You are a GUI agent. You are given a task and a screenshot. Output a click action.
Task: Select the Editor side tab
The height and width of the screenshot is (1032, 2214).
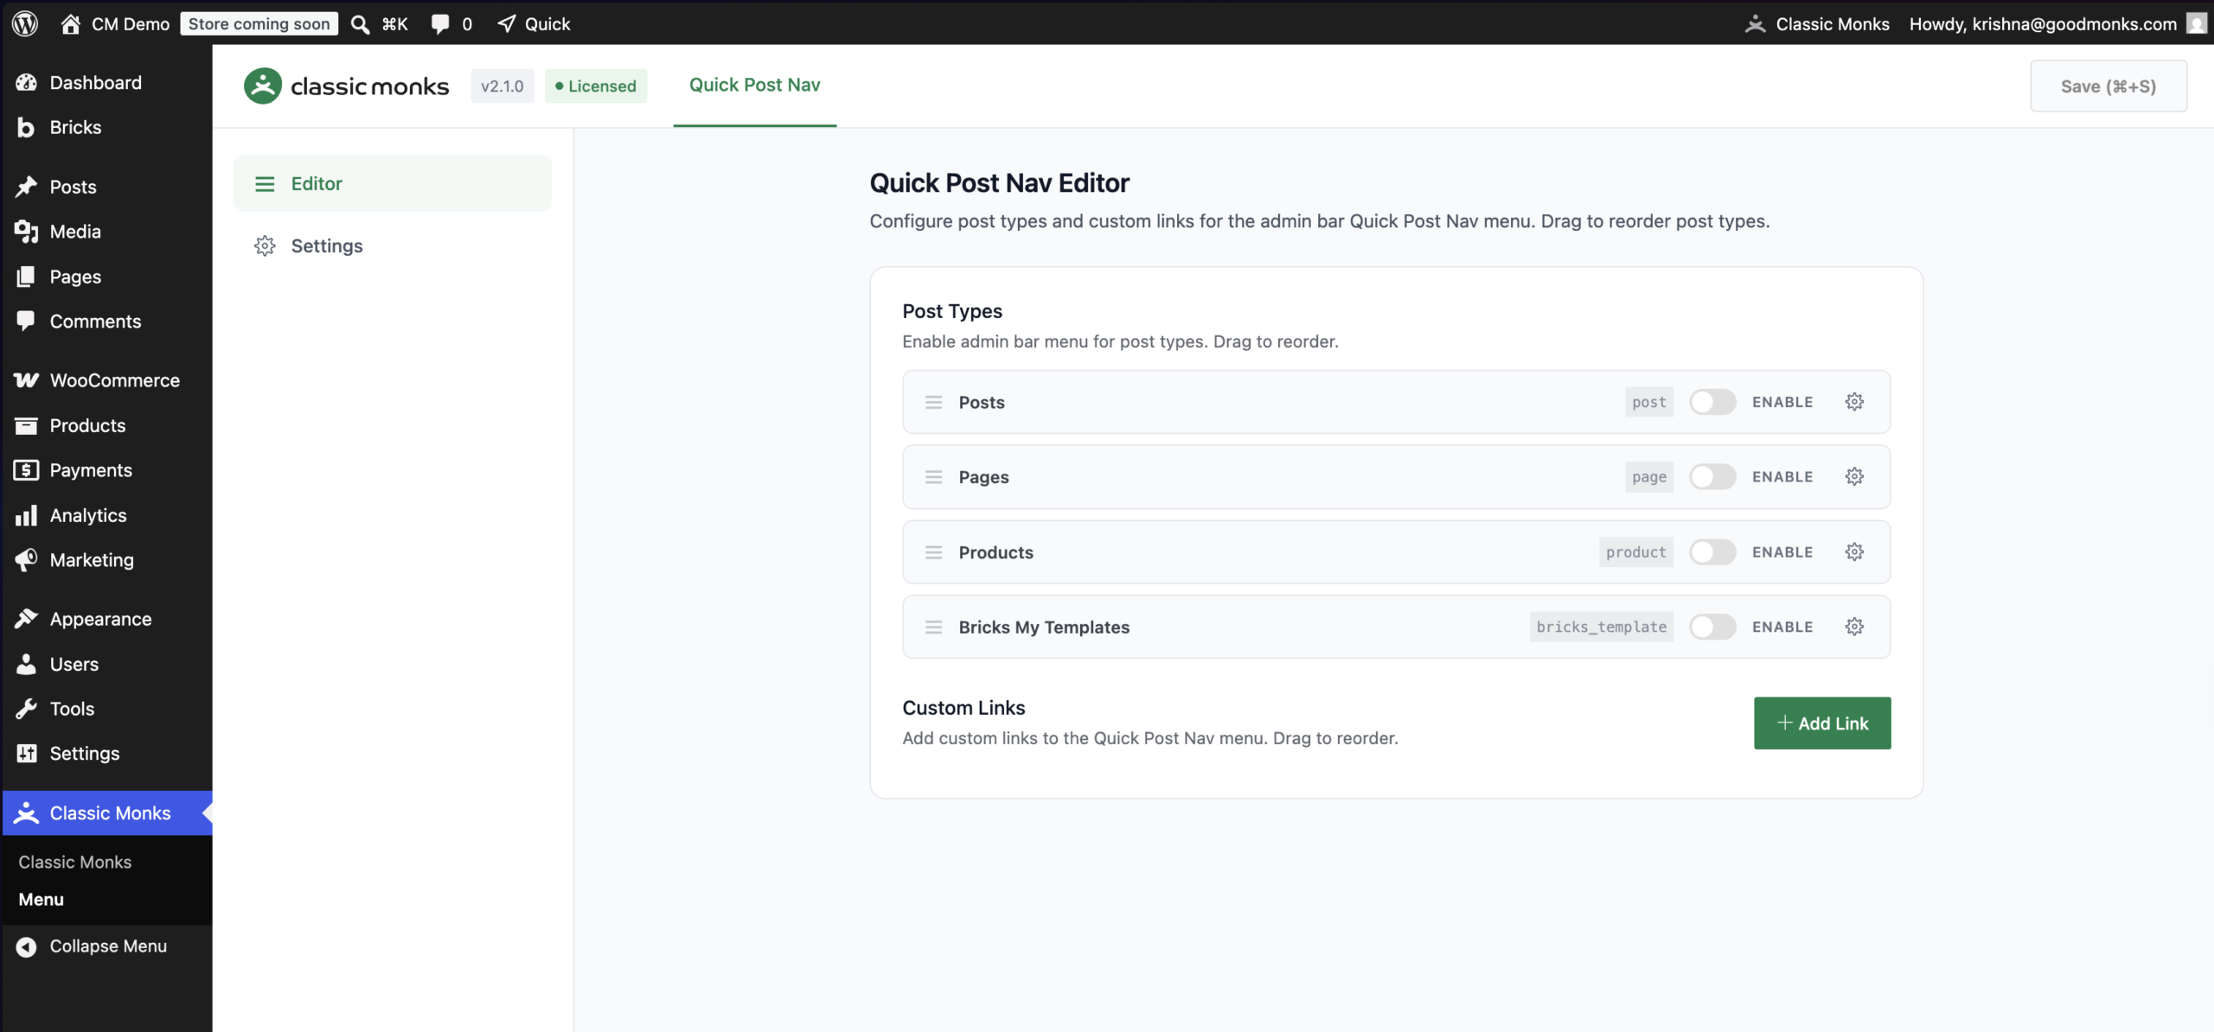393,183
